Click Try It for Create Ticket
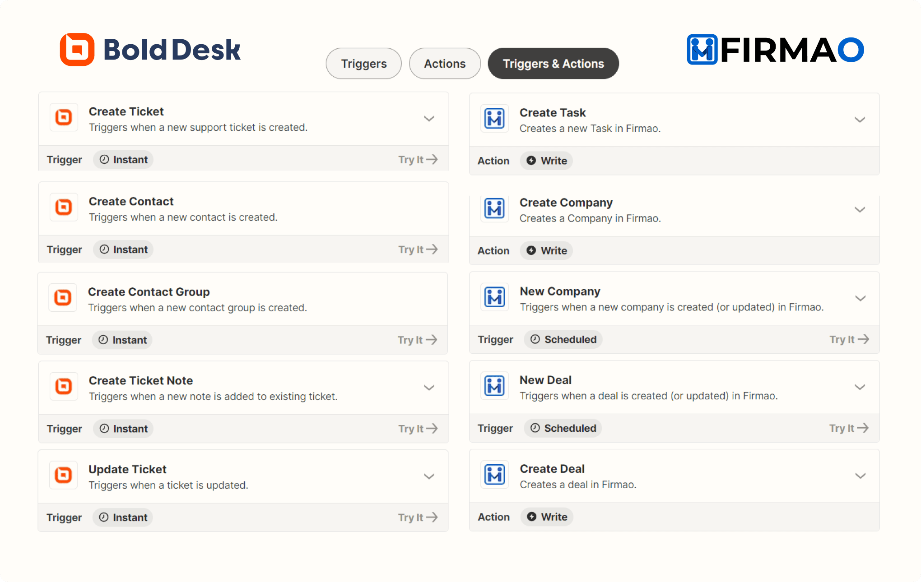921x582 pixels. (418, 160)
